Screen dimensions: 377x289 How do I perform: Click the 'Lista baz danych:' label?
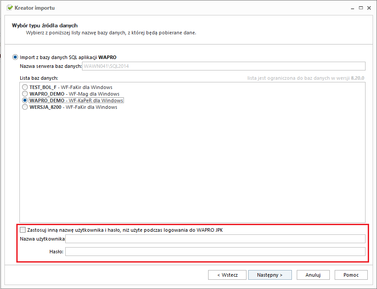(x=39, y=78)
